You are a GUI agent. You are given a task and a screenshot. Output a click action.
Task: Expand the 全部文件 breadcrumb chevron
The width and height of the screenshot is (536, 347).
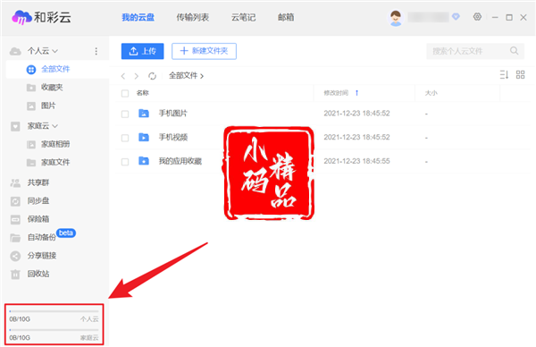[x=202, y=76]
